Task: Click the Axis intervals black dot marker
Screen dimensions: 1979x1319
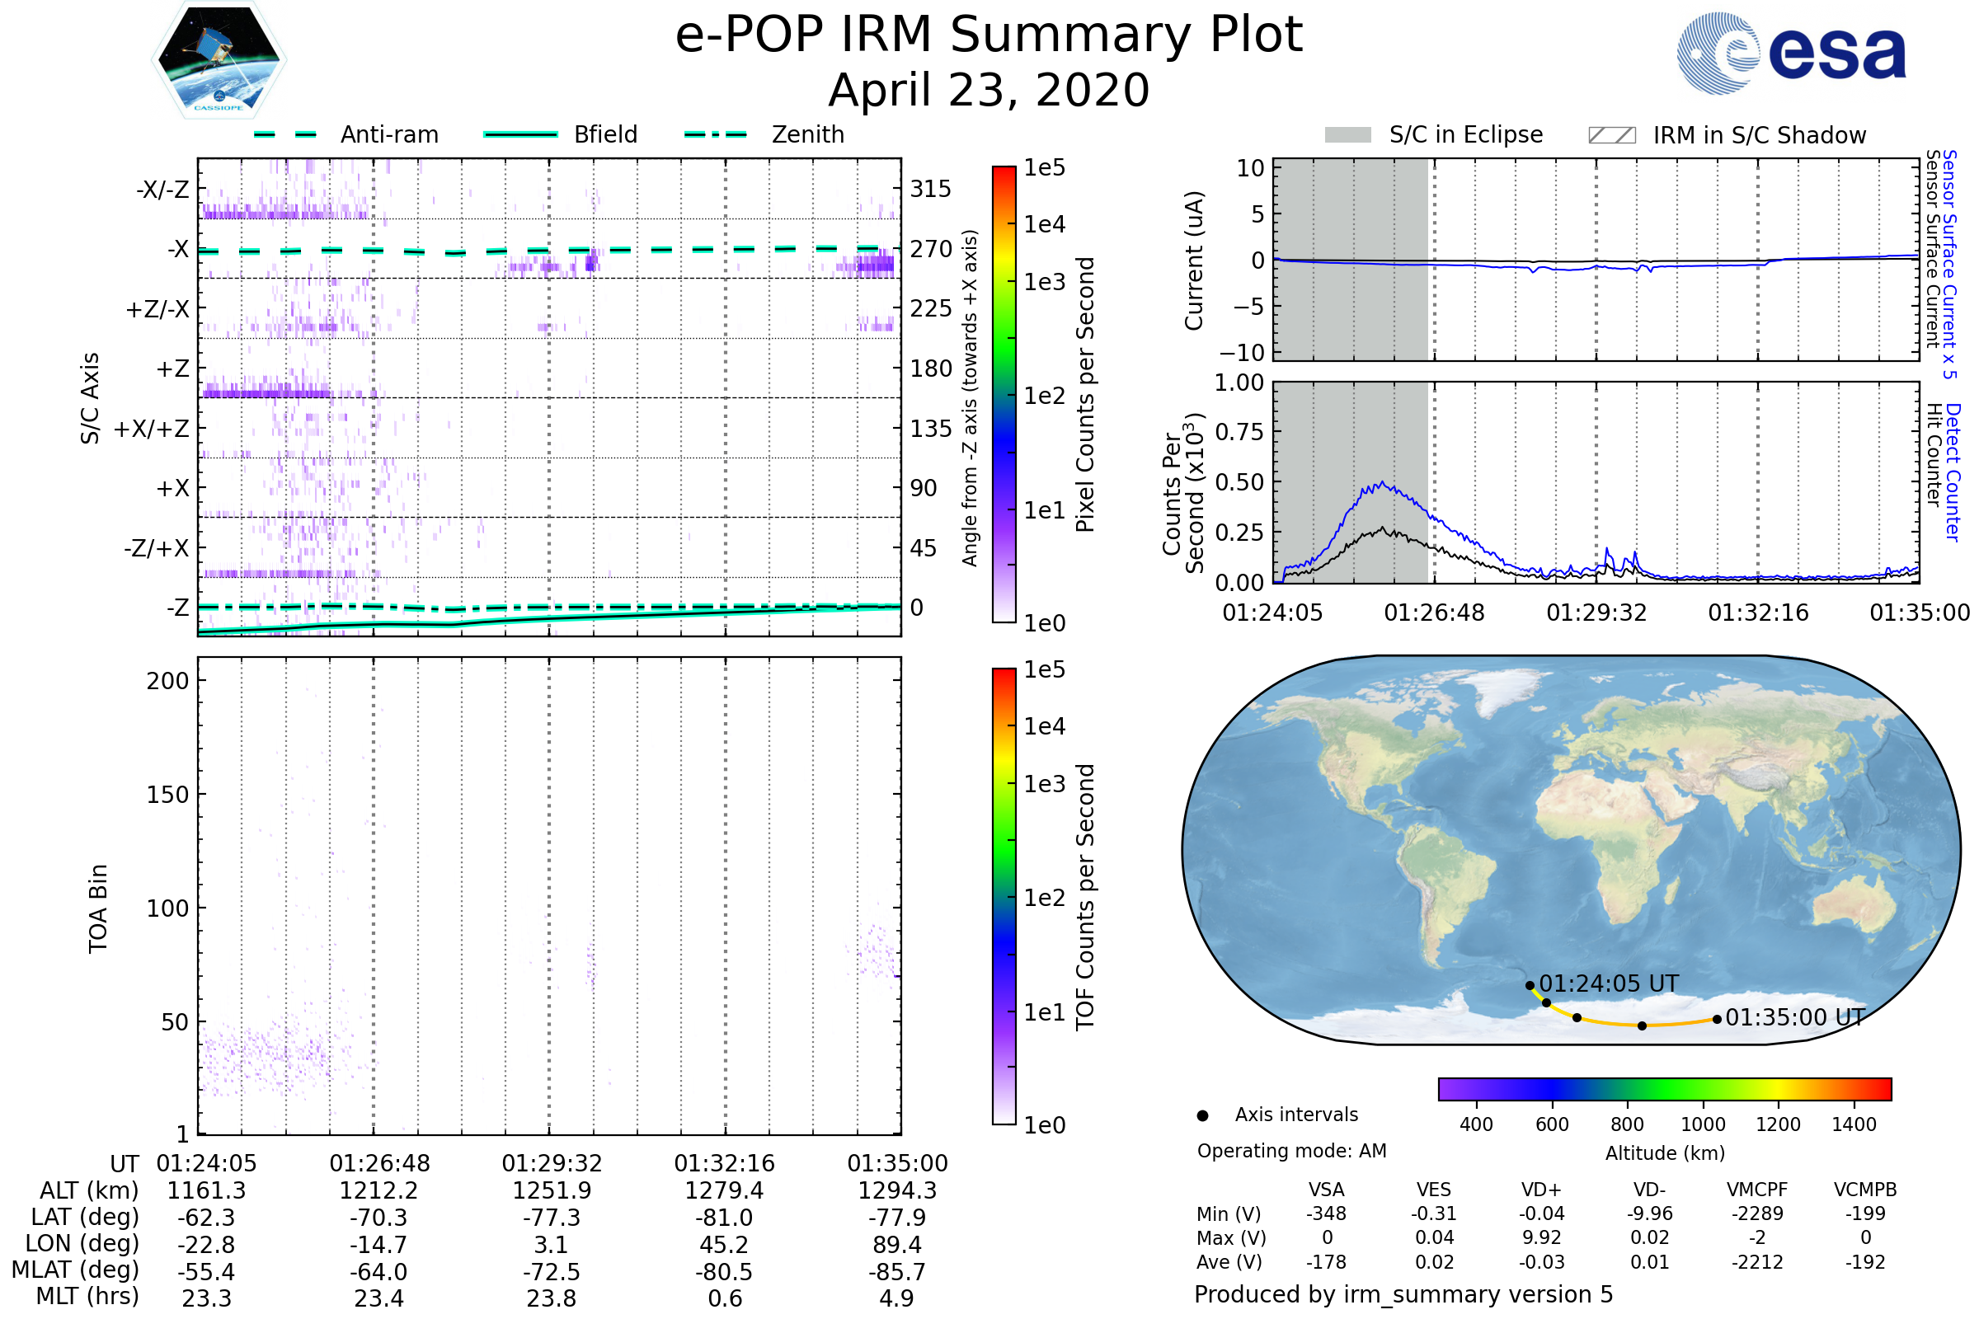Action: point(1203,1115)
